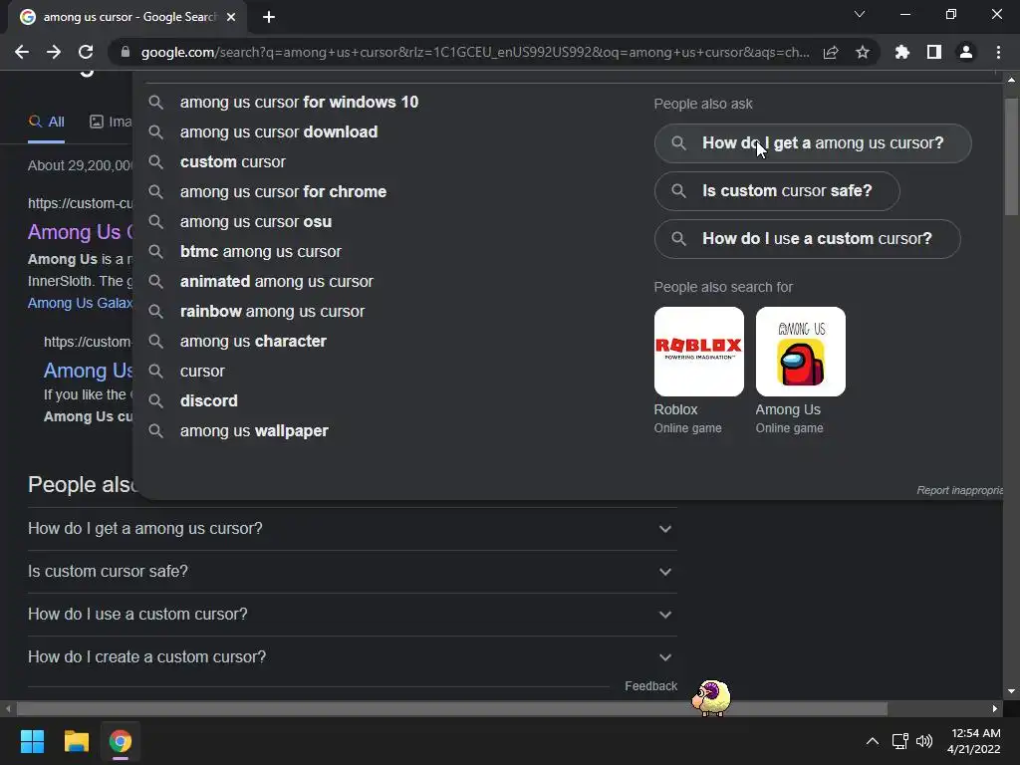The width and height of the screenshot is (1020, 765).
Task: Choose the plain cursor suggestion
Action: (202, 372)
